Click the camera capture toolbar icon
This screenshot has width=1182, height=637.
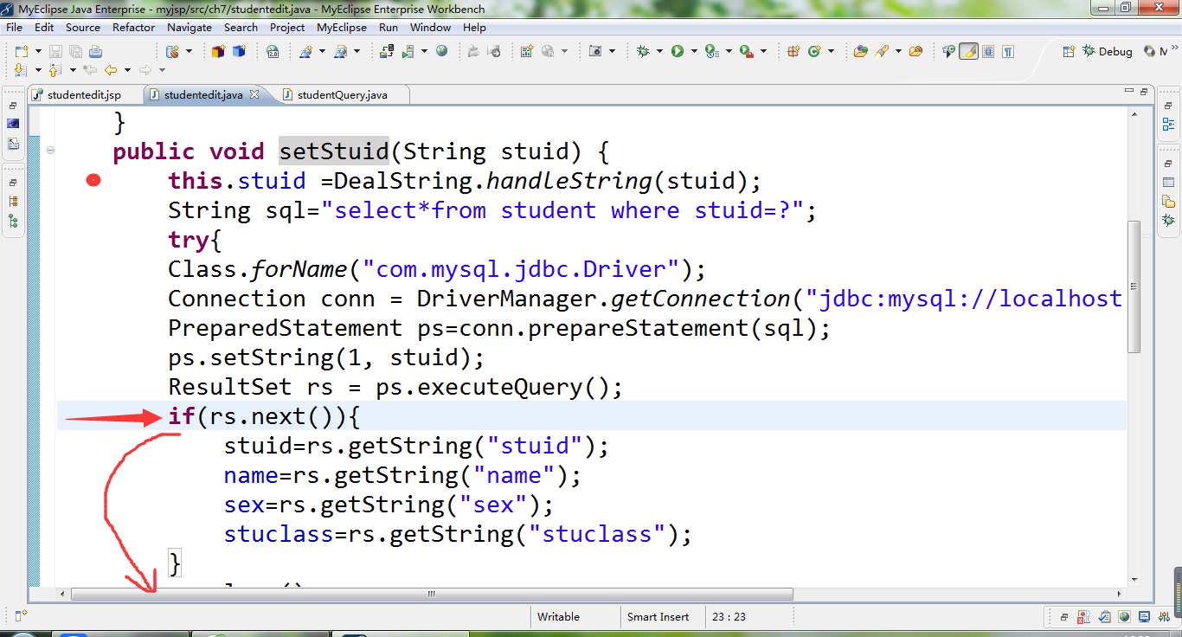pos(595,51)
